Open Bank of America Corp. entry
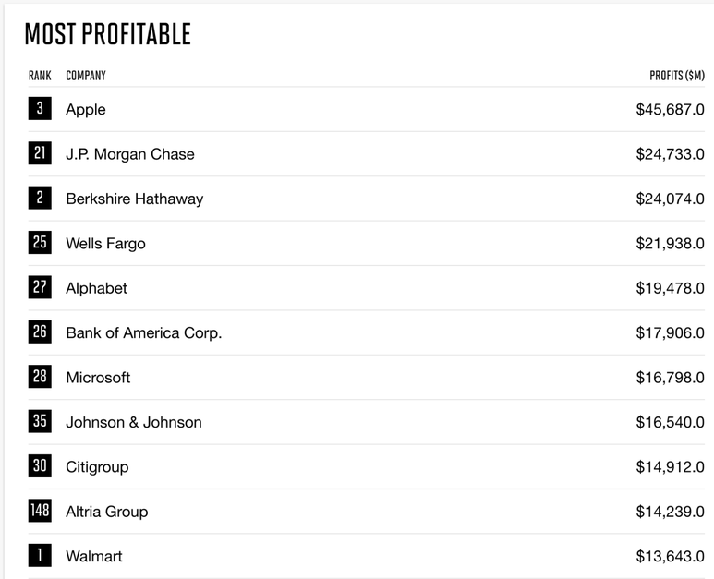Viewport: 714px width, 579px height. (144, 332)
